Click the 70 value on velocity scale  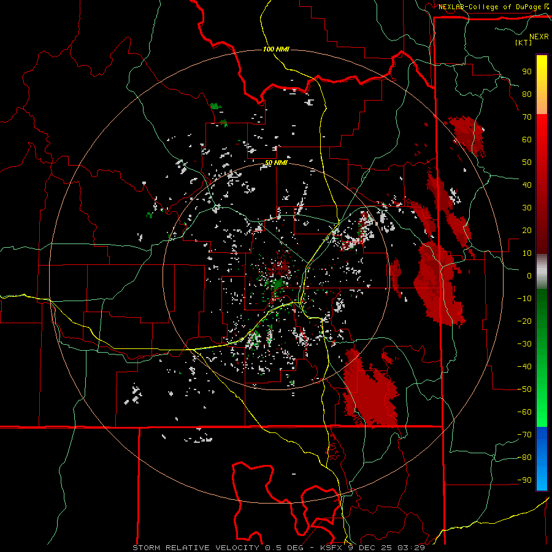tap(527, 117)
